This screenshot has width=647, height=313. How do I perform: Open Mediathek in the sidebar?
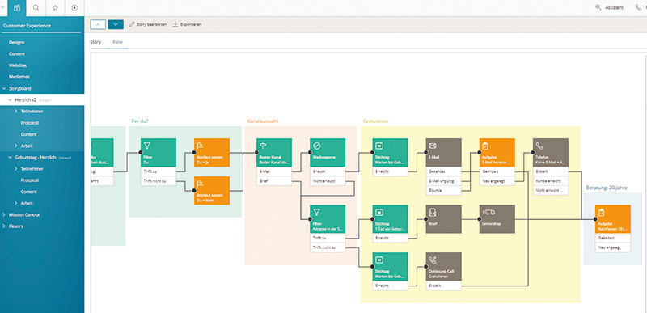19,77
